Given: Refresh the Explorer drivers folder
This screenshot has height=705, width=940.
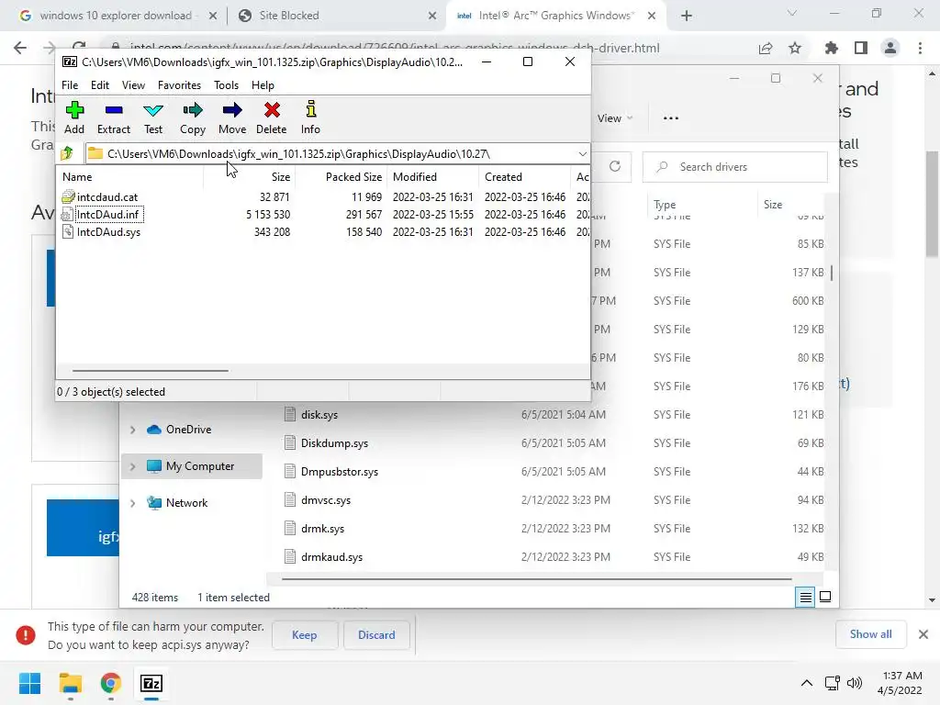Looking at the screenshot, I should (x=615, y=167).
